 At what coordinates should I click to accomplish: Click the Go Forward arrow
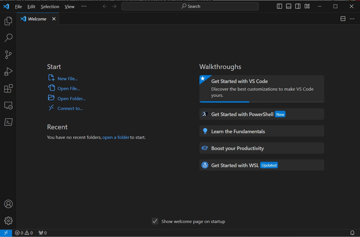pos(114,6)
